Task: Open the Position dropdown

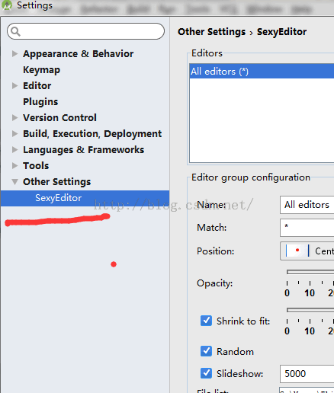Action: 307,251
